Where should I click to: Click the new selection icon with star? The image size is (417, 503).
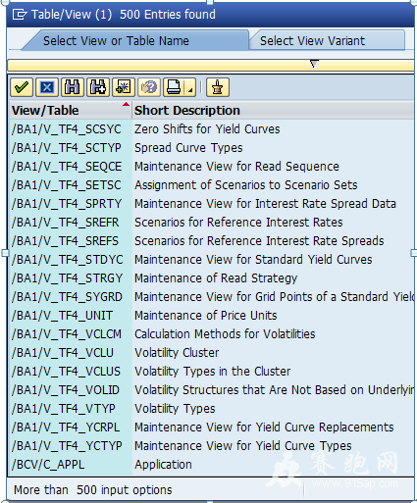pyautogui.click(x=124, y=87)
